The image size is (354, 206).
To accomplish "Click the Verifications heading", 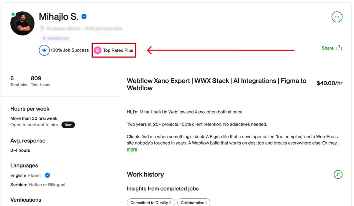I will (x=26, y=200).
